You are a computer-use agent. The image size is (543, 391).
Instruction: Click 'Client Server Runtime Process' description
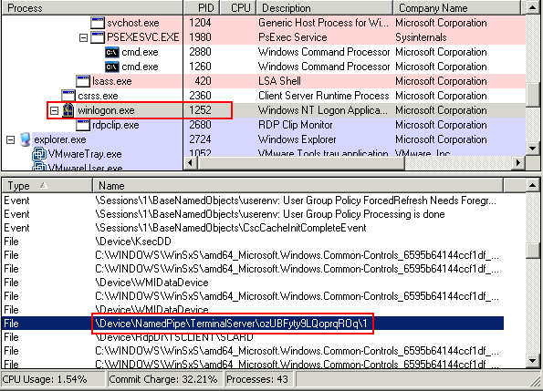coord(324,96)
